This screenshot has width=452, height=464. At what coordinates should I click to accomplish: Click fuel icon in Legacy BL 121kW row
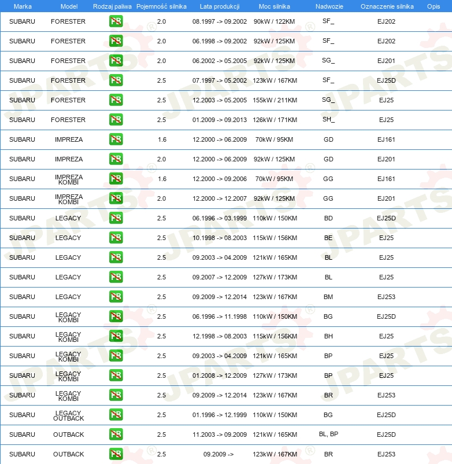click(x=116, y=257)
